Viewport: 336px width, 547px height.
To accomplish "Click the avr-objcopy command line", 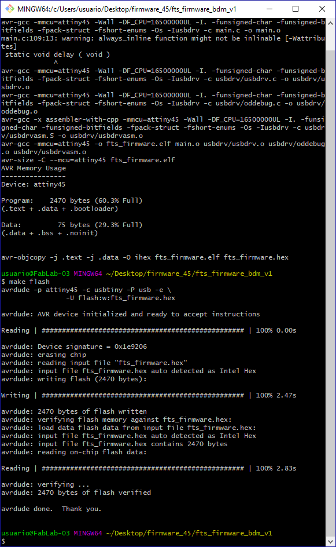I will click(145, 257).
